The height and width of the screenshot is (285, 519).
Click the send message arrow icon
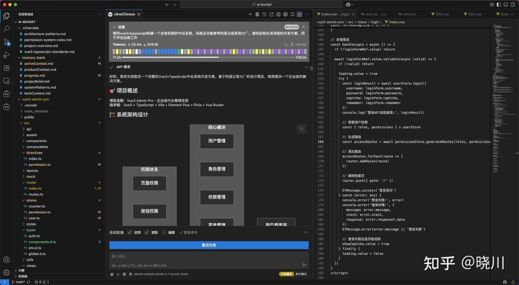point(305,265)
